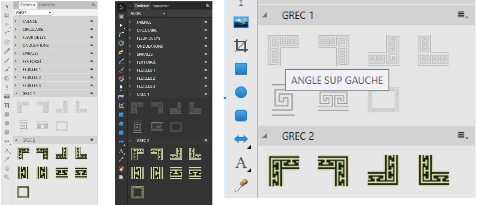Image resolution: width=477 pixels, height=205 pixels.
Task: Expand CIRCULAIRE subcategory in light panel
Action: 16,29
